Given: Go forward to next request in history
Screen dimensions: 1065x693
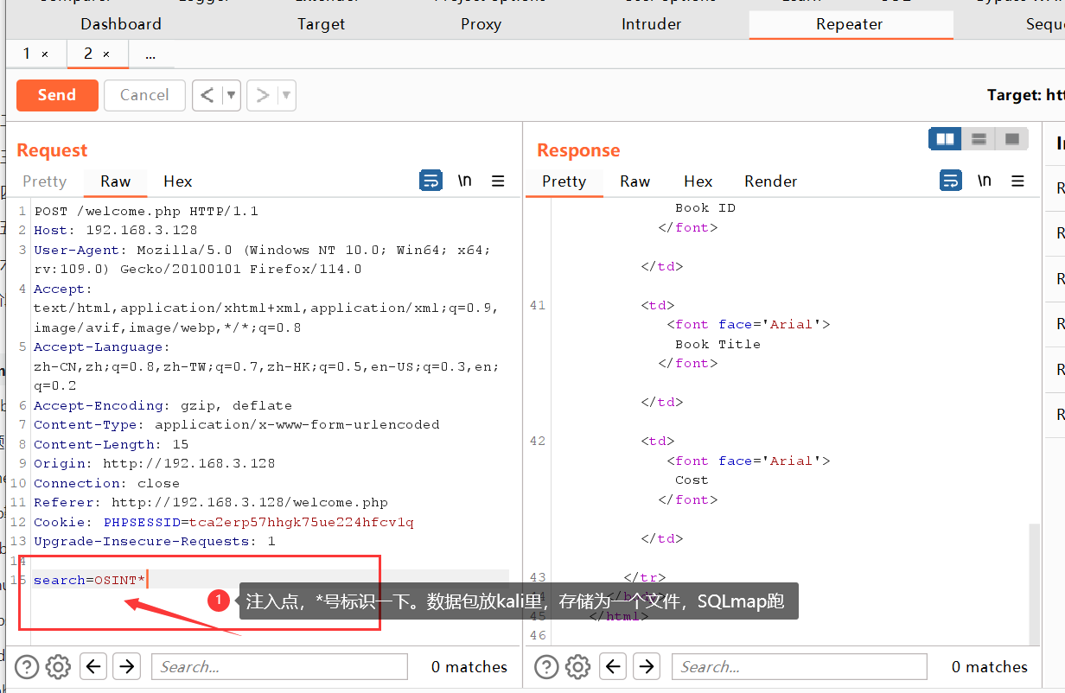Looking at the screenshot, I should coord(263,95).
